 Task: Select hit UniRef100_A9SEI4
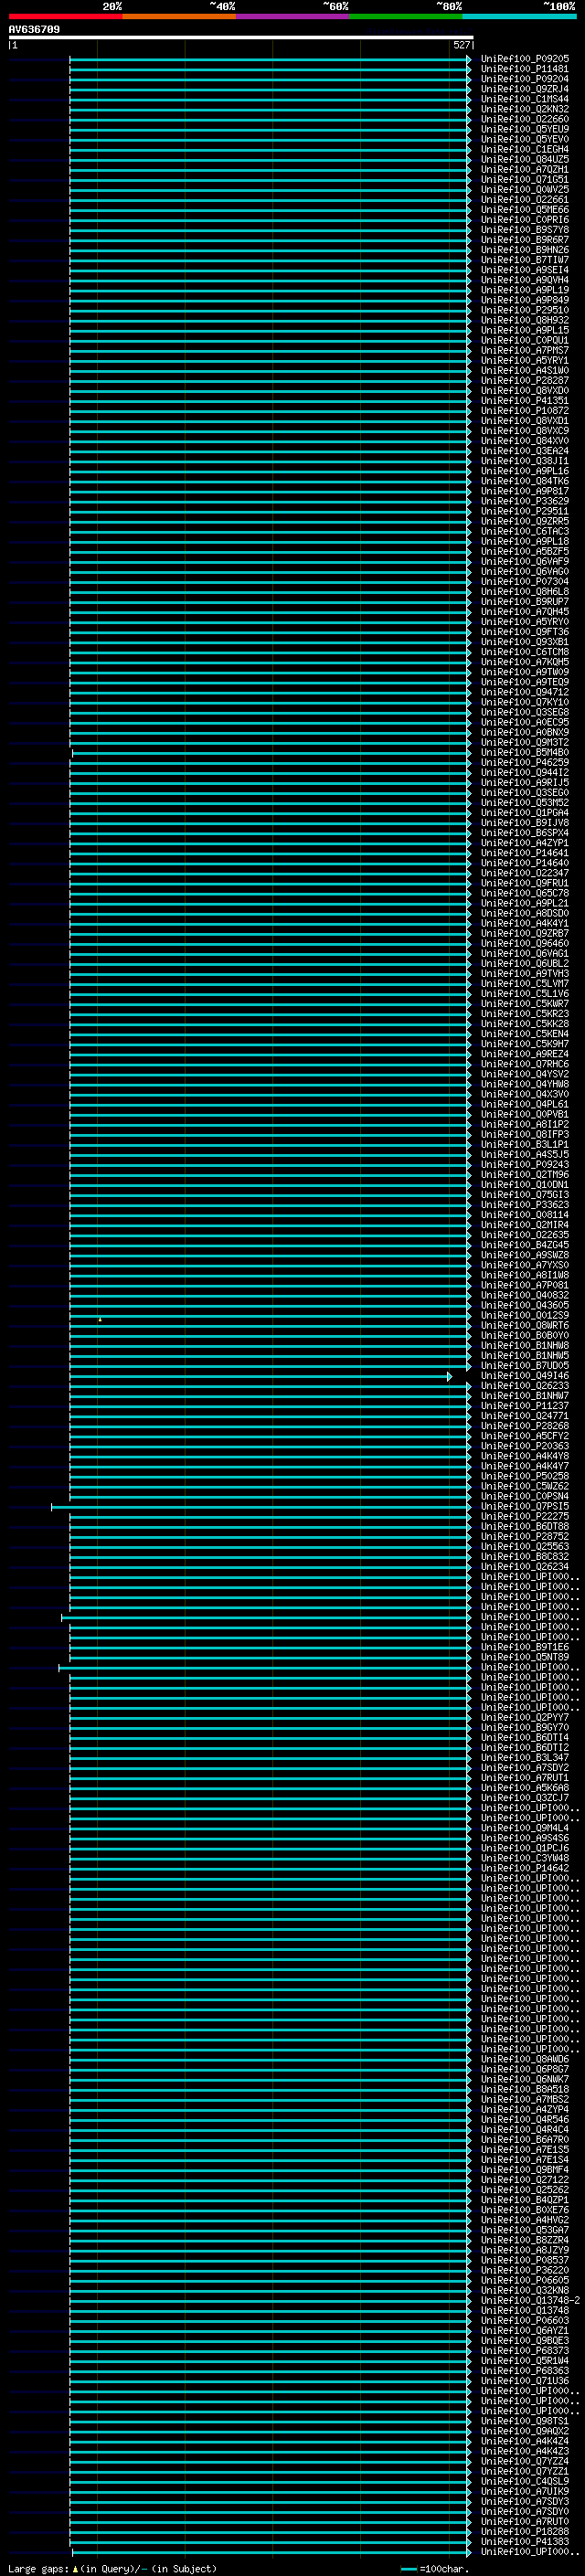coord(524,270)
